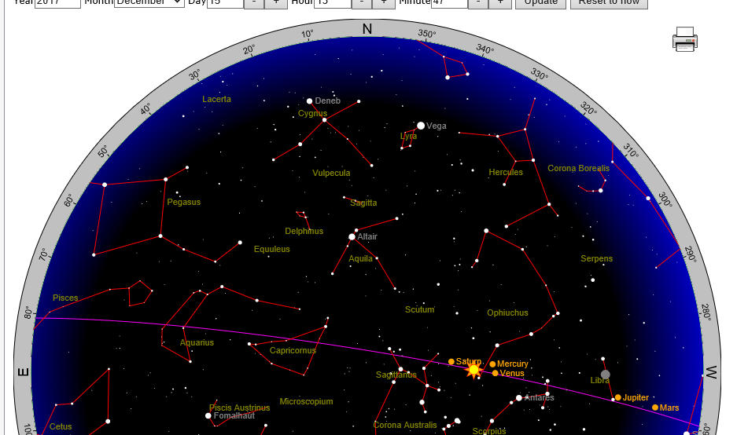Select the Jupiter planet dot

pos(618,397)
